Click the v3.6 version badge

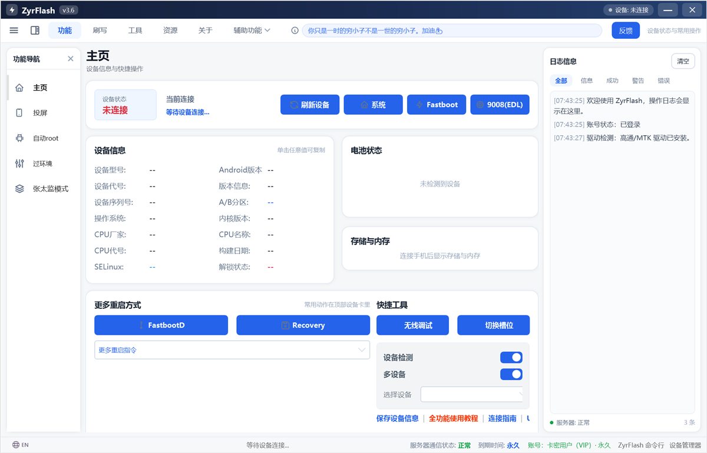click(68, 10)
